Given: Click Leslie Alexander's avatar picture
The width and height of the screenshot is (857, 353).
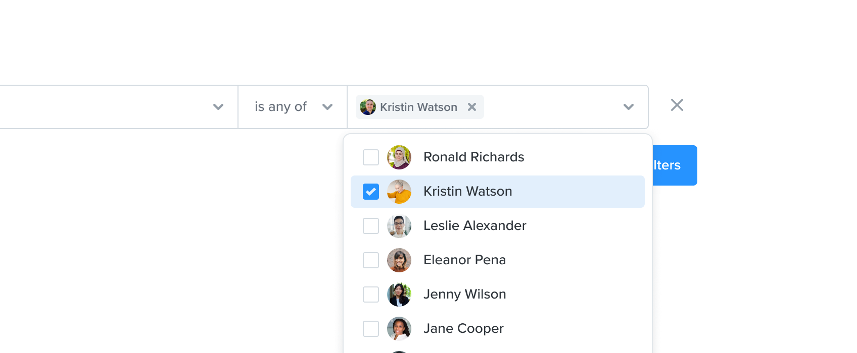Looking at the screenshot, I should [x=399, y=226].
